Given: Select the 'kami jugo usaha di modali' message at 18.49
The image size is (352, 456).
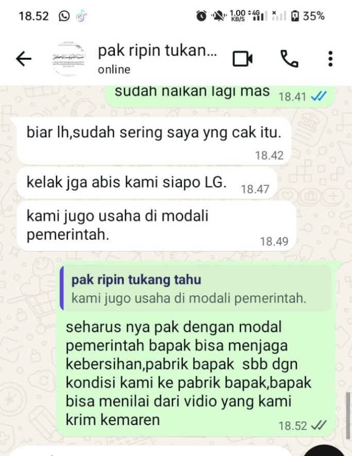Looking at the screenshot, I should (x=156, y=226).
